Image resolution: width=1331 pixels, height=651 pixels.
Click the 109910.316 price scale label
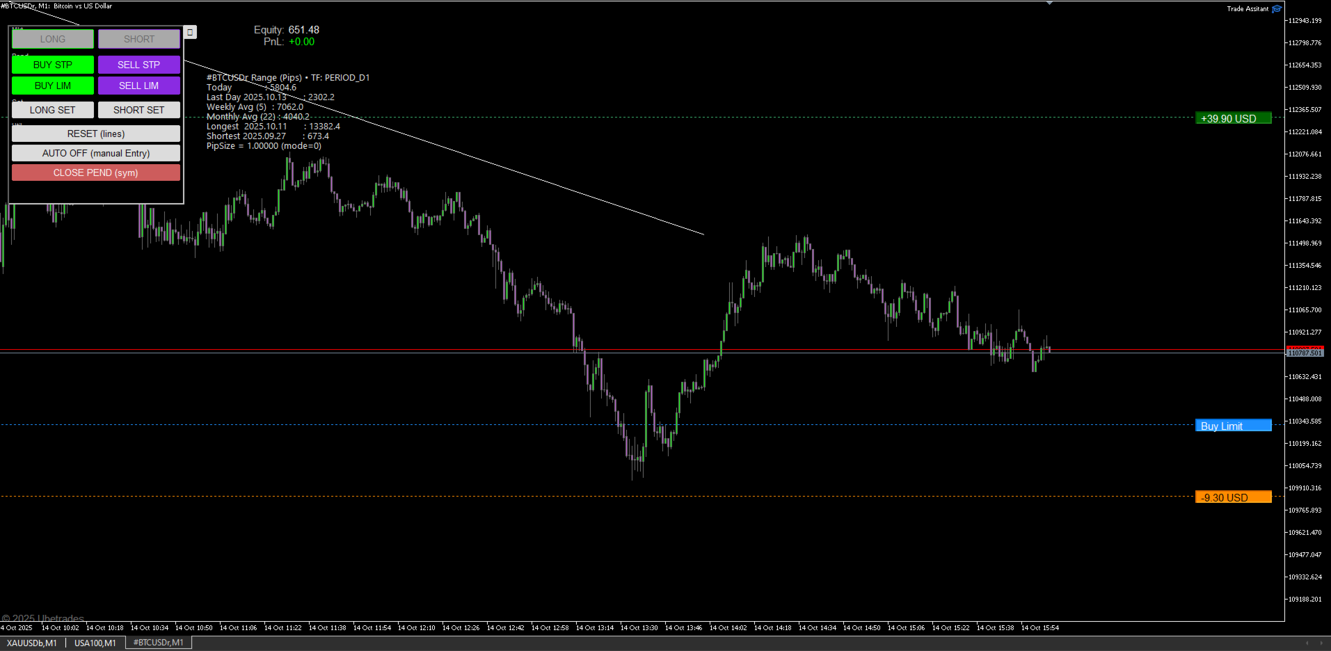coord(1305,488)
